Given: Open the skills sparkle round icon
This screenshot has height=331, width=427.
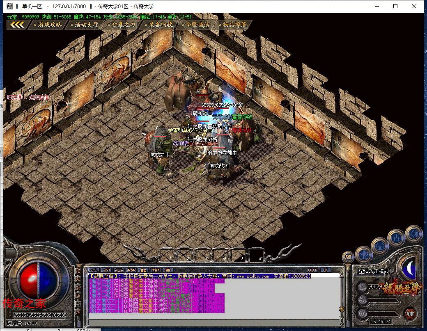Looking at the screenshot, I should [396, 238].
